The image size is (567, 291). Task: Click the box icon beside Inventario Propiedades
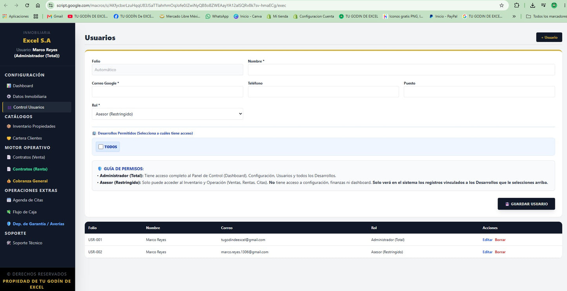(x=9, y=126)
